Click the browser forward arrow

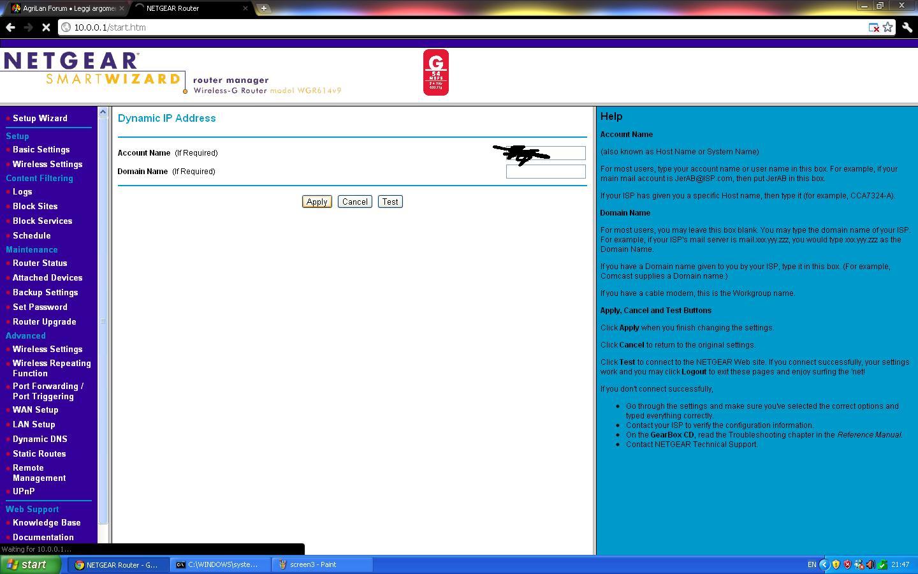tap(28, 27)
